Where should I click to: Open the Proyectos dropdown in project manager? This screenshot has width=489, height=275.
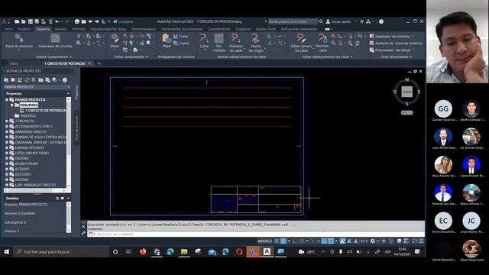click(x=68, y=93)
